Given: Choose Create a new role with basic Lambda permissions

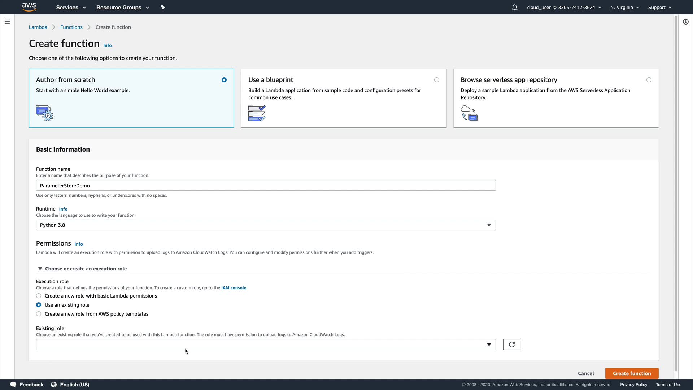Looking at the screenshot, I should tap(39, 296).
